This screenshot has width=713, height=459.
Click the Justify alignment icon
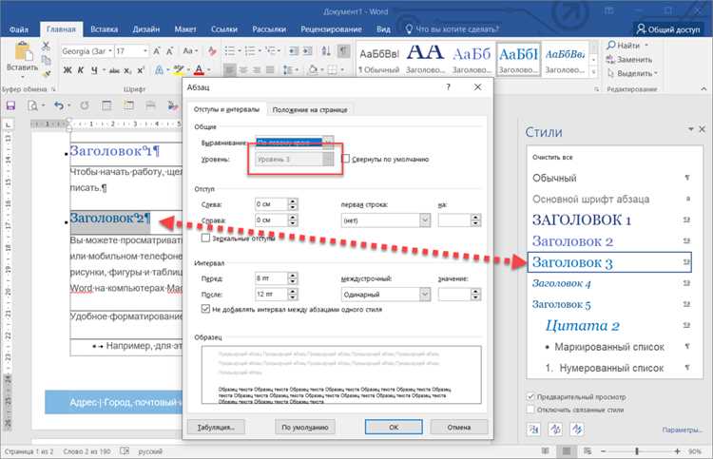click(x=270, y=70)
